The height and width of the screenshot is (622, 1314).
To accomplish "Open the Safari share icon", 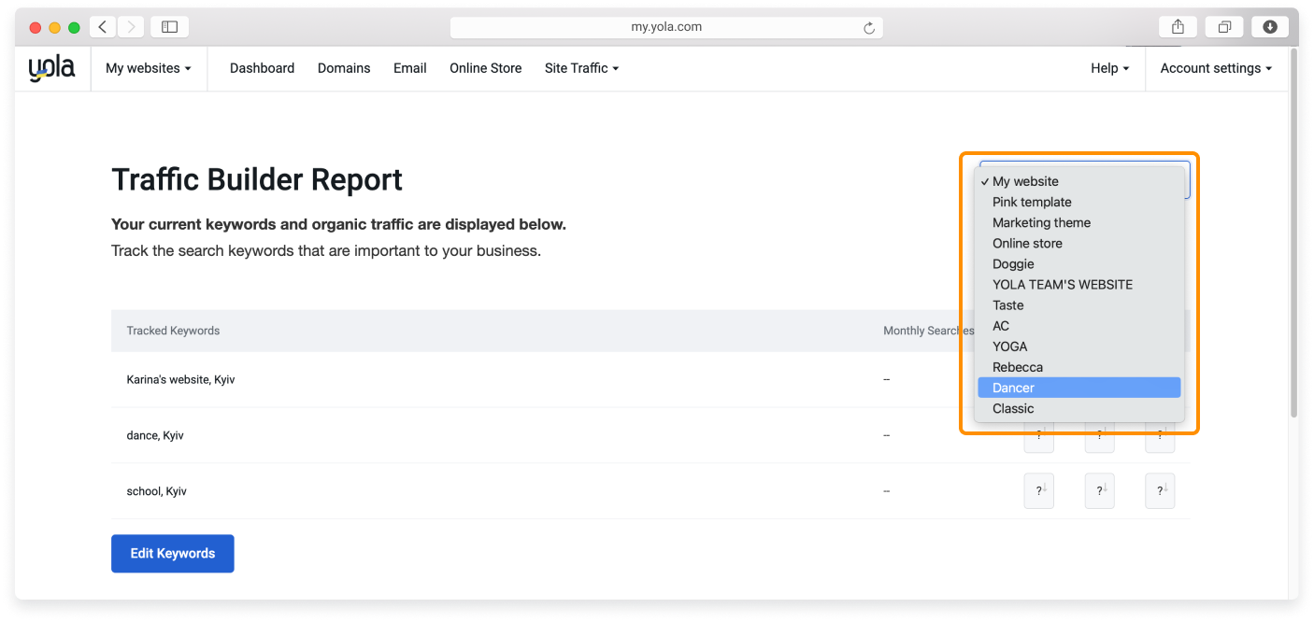I will pyautogui.click(x=1178, y=27).
